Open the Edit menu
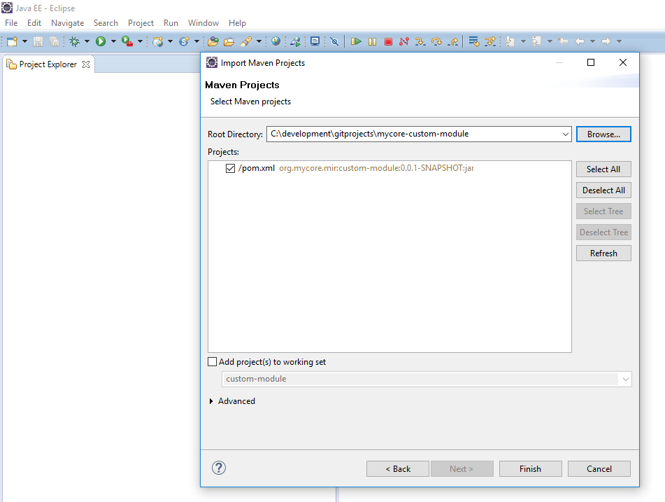Viewport: 665px width, 502px height. (34, 23)
